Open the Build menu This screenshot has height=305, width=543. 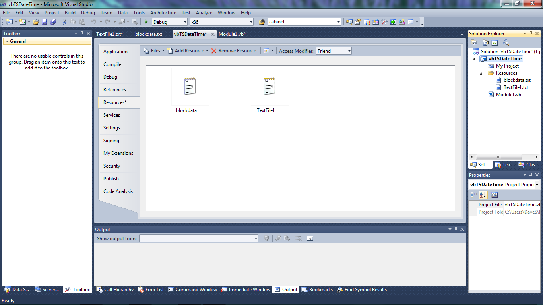(70, 13)
